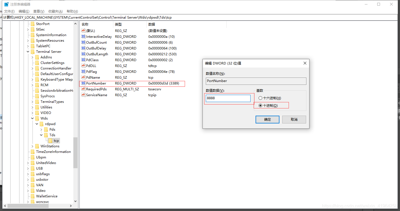Select the ConnectionHandler tree item

pyautogui.click(x=56, y=68)
